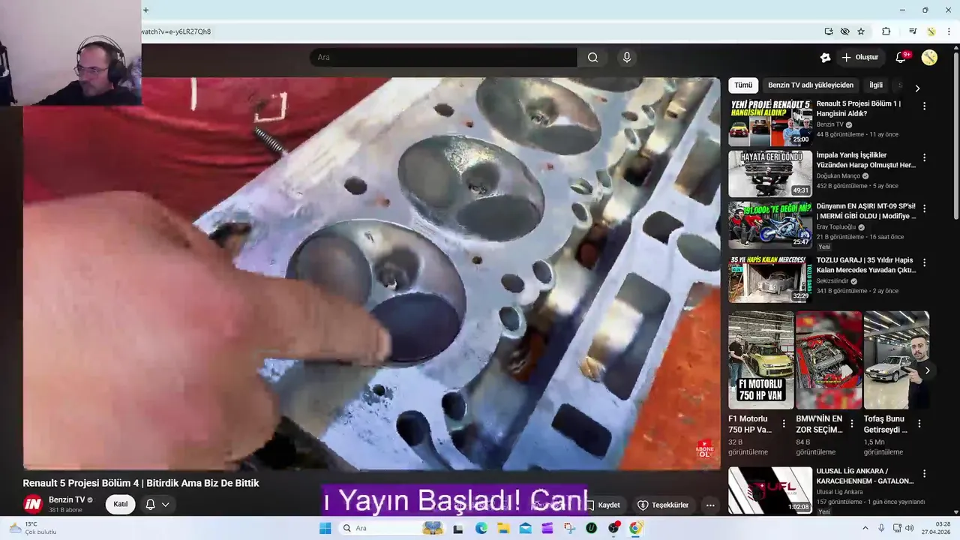Open File Explorer from the taskbar
This screenshot has height=540, width=960.
(x=503, y=528)
